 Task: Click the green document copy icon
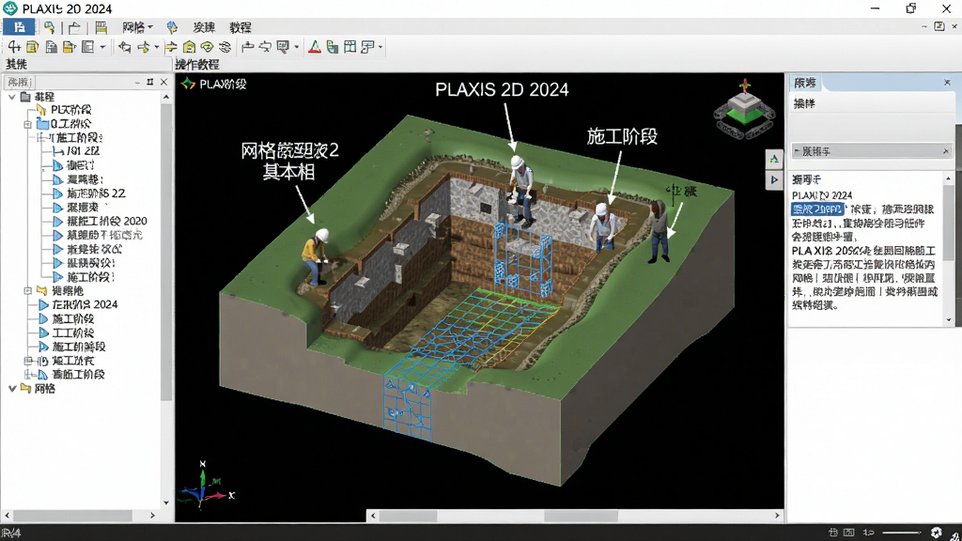tap(333, 47)
